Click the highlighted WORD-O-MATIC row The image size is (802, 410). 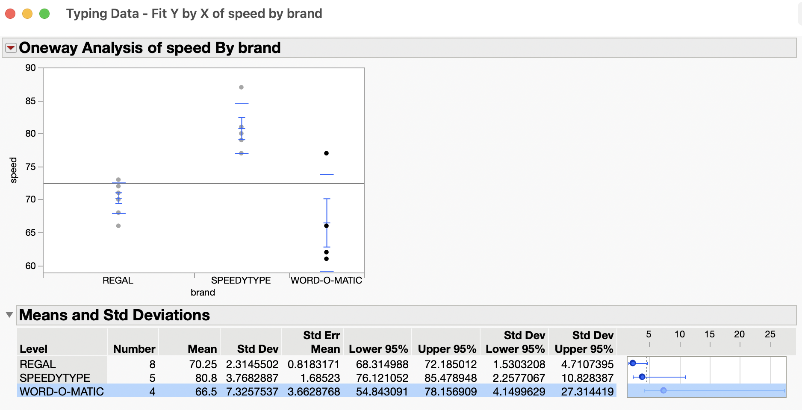(61, 392)
